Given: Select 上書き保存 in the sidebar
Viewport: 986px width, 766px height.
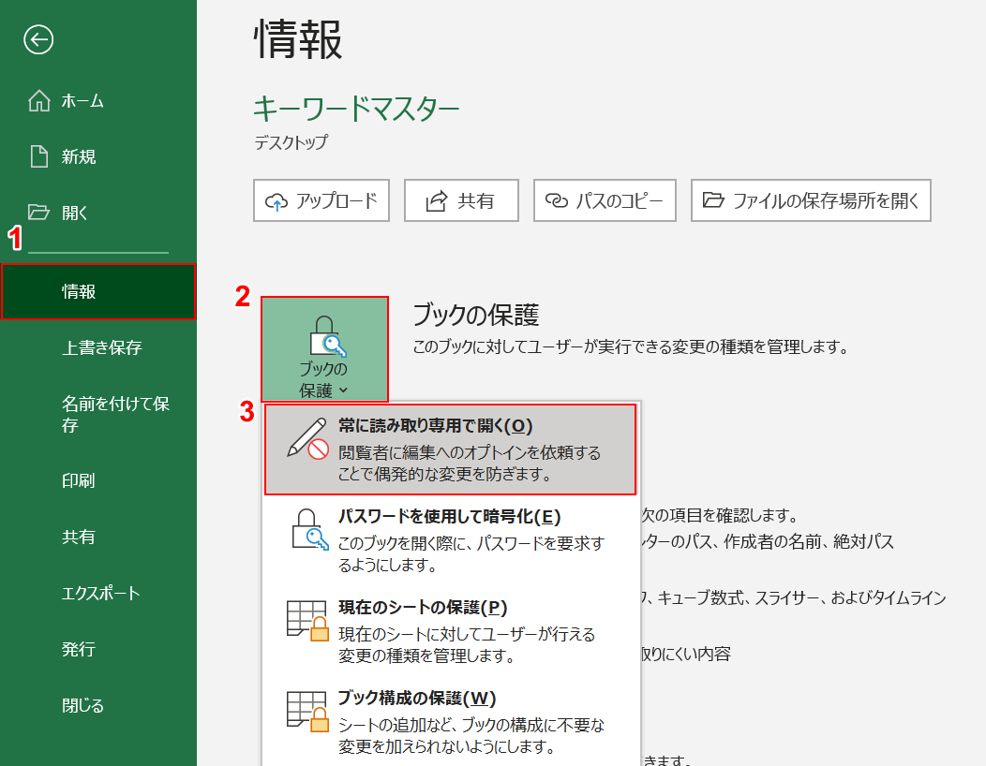Looking at the screenshot, I should coord(80,348).
